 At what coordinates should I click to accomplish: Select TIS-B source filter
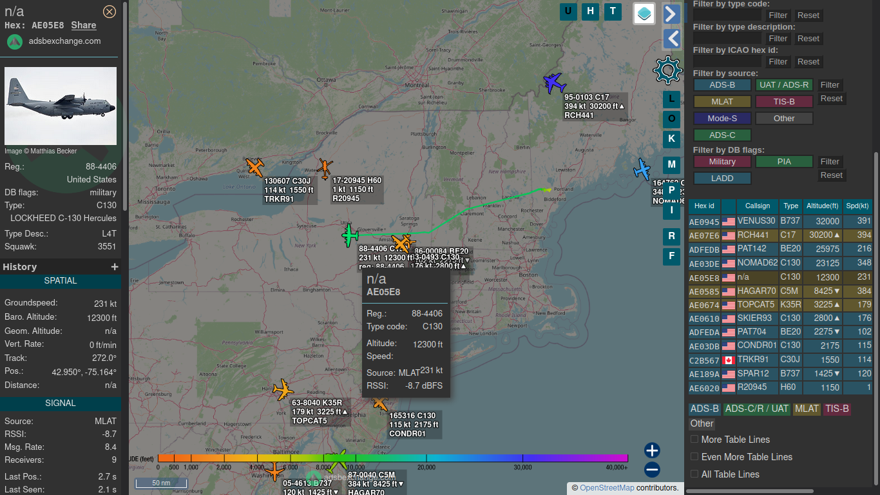784,101
